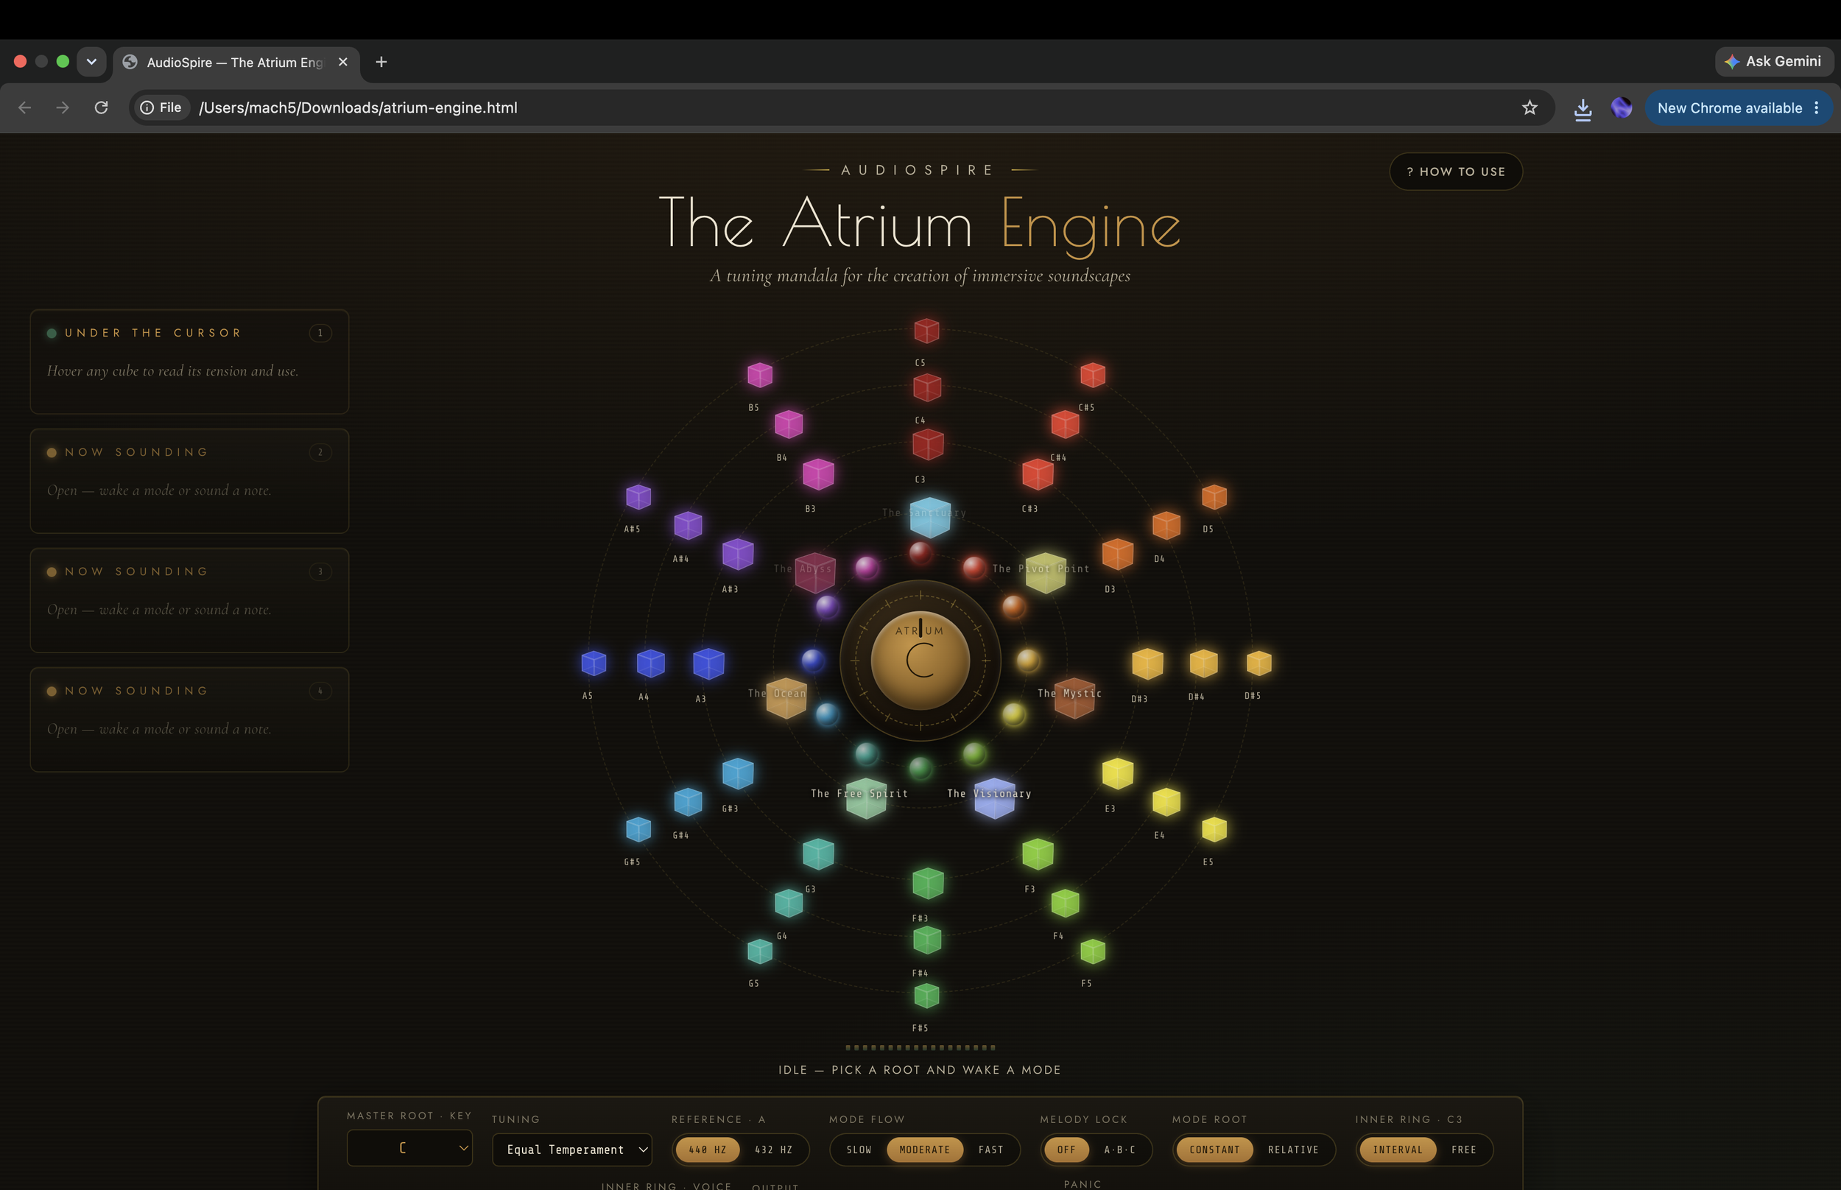Click the "IDLE — PICK A ROOT AND WAKE A MODE" status
Image resolution: width=1841 pixels, height=1190 pixels.
[919, 1070]
